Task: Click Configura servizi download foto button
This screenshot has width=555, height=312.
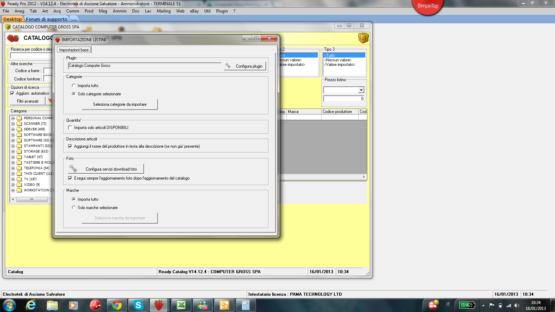Action: 106,169
